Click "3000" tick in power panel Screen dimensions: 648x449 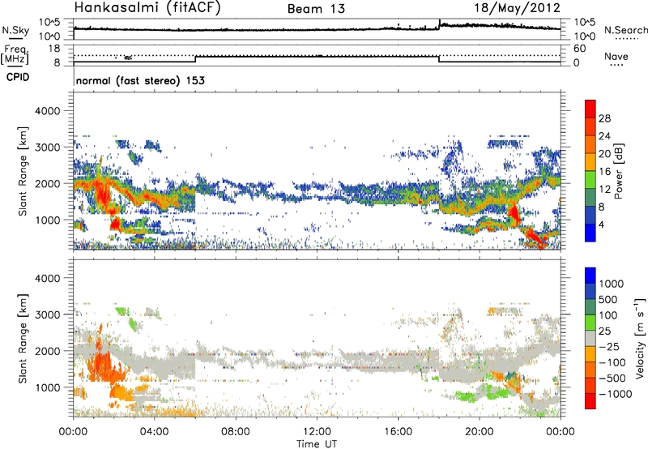pyautogui.click(x=47, y=148)
